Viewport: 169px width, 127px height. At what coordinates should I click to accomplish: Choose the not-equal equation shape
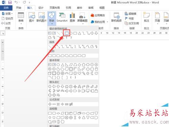[x=71, y=104]
